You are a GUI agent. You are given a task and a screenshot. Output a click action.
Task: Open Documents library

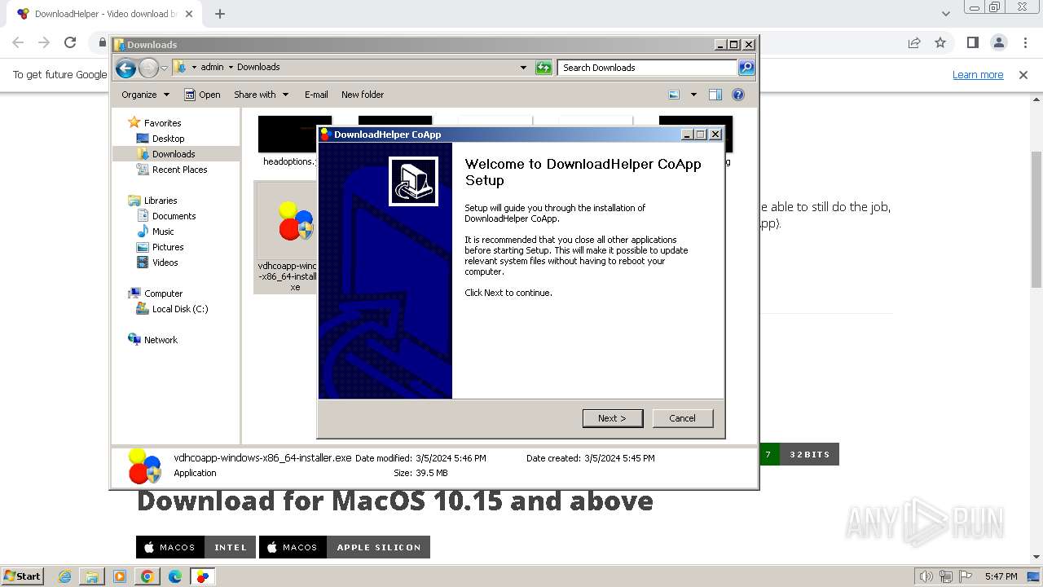click(x=174, y=216)
